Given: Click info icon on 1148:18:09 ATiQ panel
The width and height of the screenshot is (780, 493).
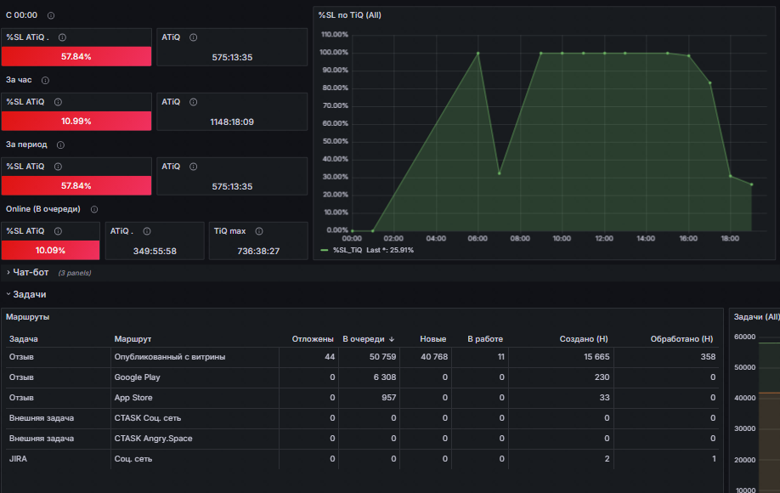Looking at the screenshot, I should (194, 102).
